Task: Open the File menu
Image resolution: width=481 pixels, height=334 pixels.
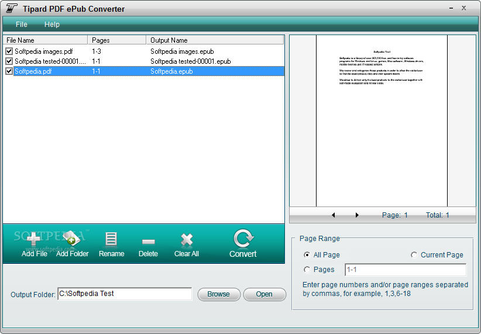Action: (x=22, y=24)
